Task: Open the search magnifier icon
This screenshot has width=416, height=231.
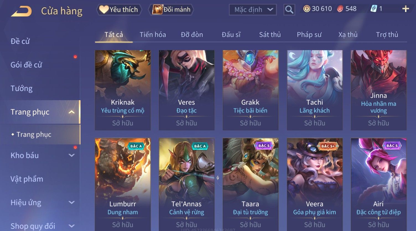Action: click(x=289, y=10)
